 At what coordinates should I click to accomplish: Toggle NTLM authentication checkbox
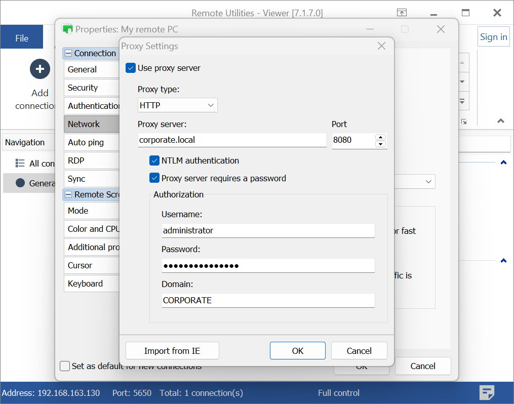154,160
